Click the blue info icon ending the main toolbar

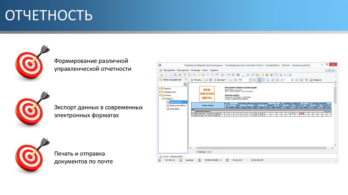coord(290,75)
